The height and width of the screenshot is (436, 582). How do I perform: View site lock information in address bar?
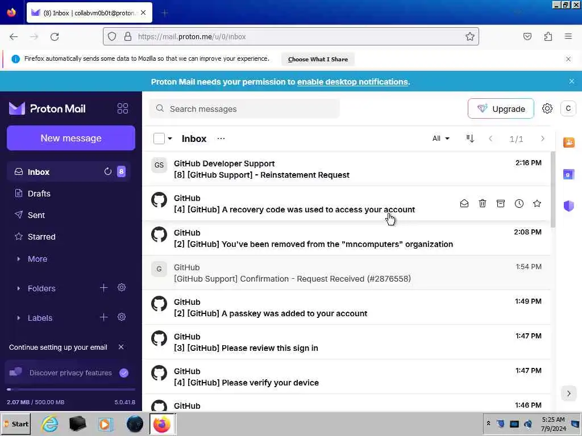(128, 37)
